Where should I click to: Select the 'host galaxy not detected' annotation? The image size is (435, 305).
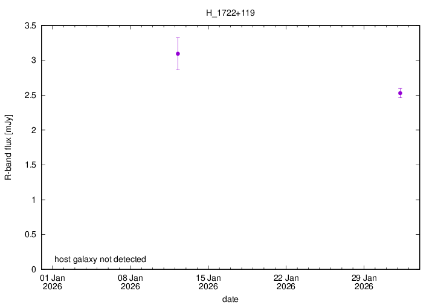pyautogui.click(x=100, y=260)
